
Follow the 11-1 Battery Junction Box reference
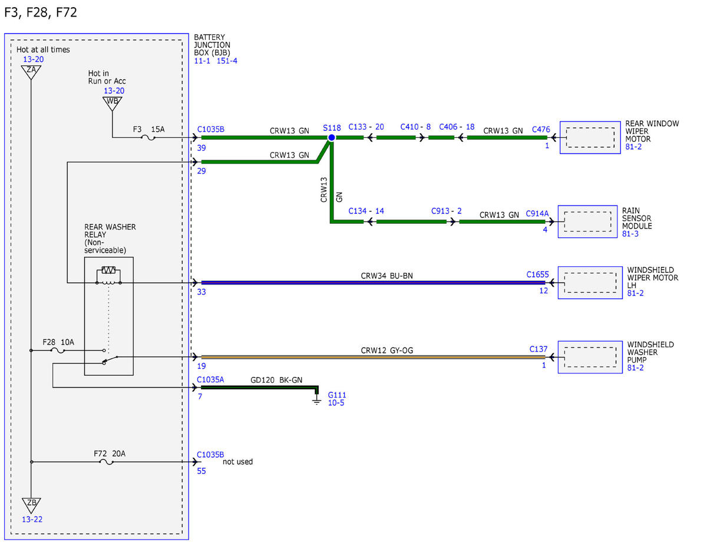(x=203, y=61)
